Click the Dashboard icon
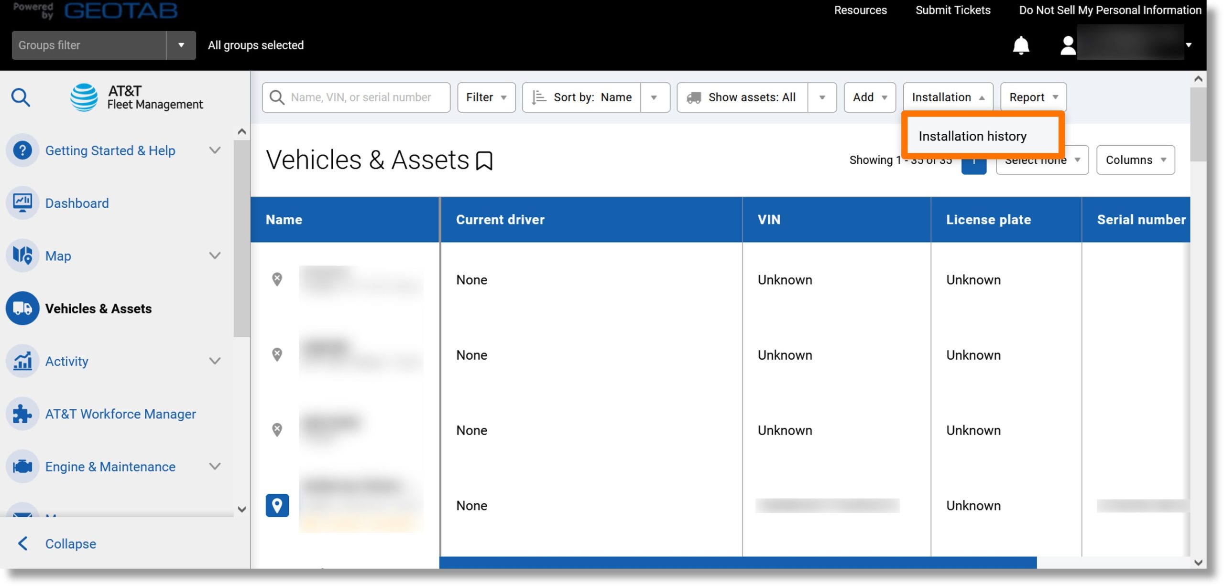Image resolution: width=1224 pixels, height=586 pixels. tap(22, 203)
